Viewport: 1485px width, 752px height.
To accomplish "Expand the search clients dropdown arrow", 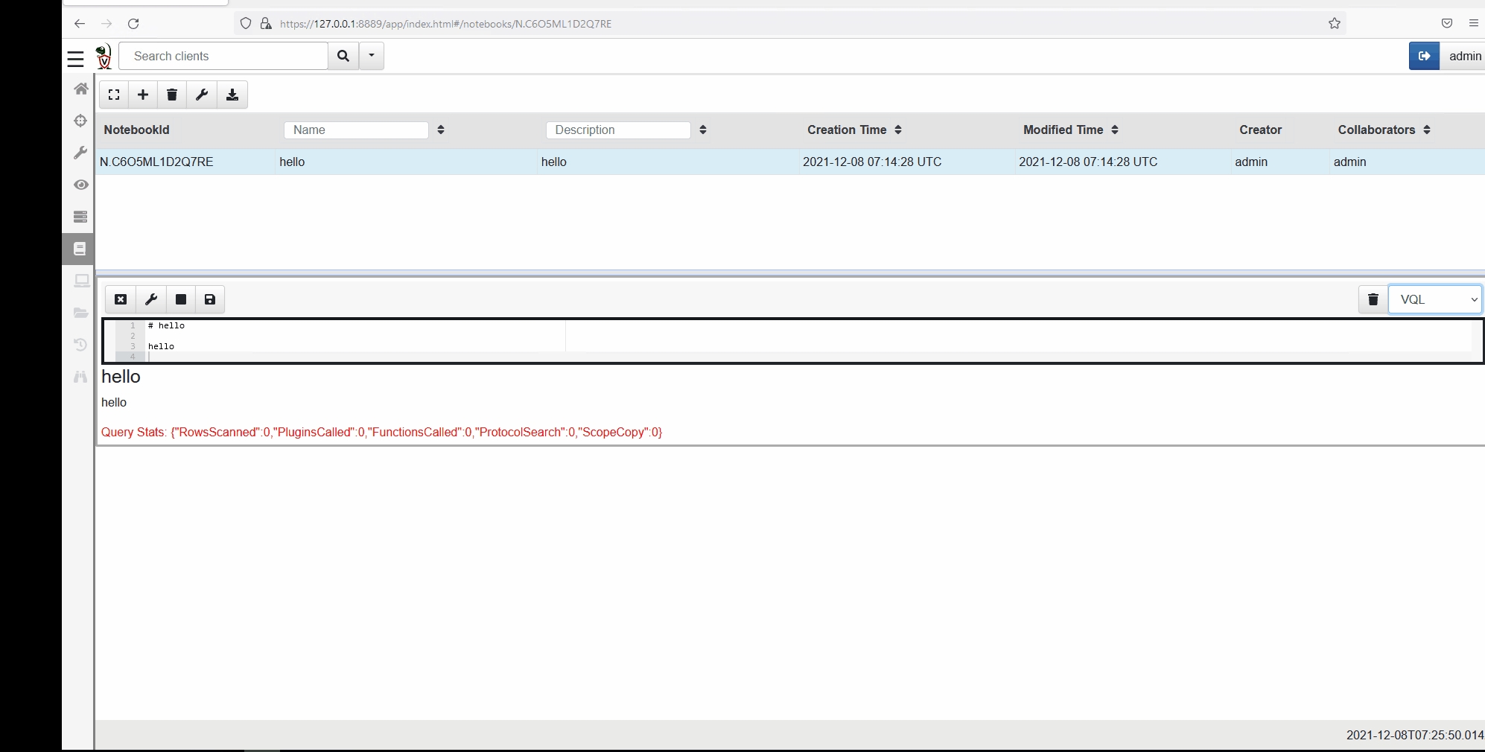I will pos(372,56).
